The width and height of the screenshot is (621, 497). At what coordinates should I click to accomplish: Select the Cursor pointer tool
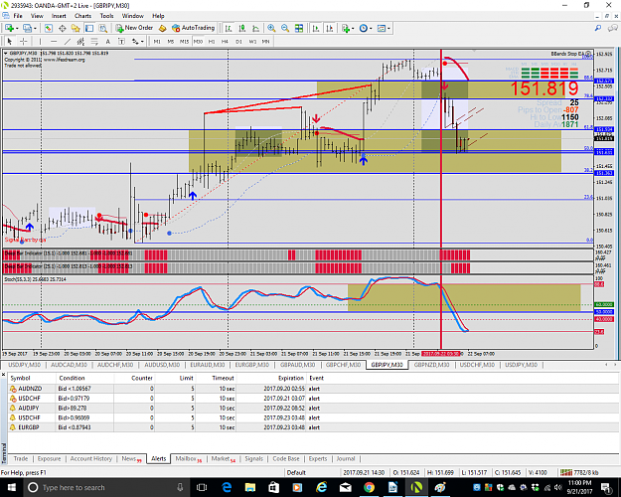click(10, 41)
